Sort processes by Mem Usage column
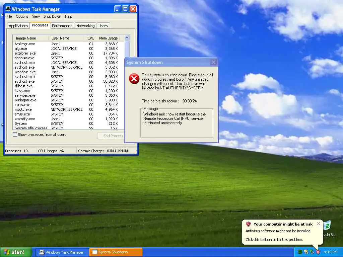 pyautogui.click(x=108, y=38)
